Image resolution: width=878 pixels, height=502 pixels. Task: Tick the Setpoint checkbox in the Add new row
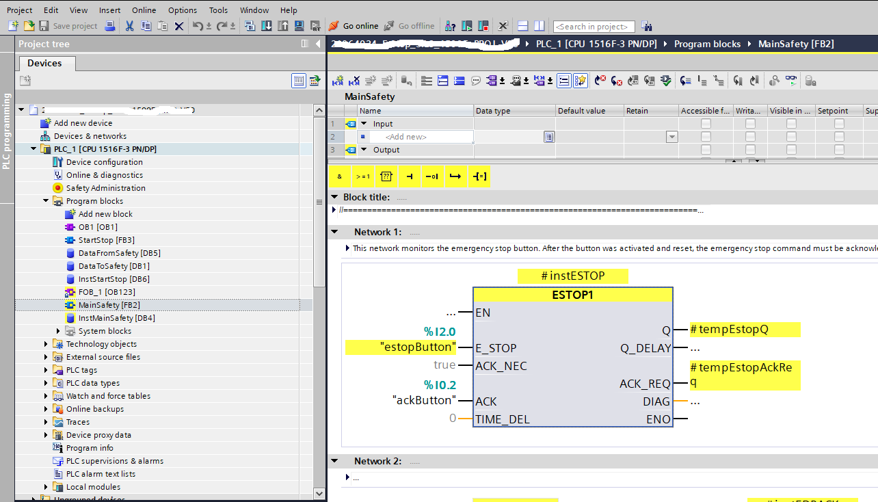coord(839,137)
